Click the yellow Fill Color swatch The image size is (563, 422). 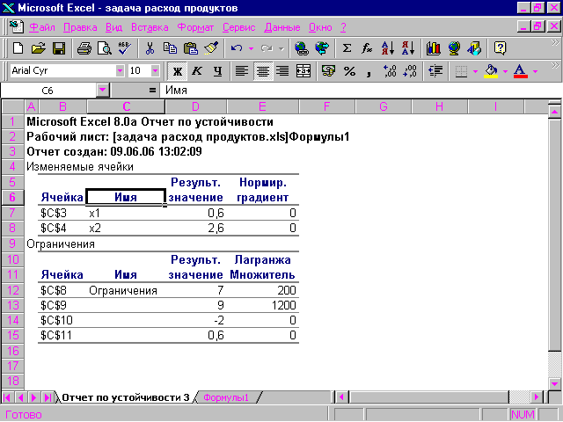tap(491, 70)
